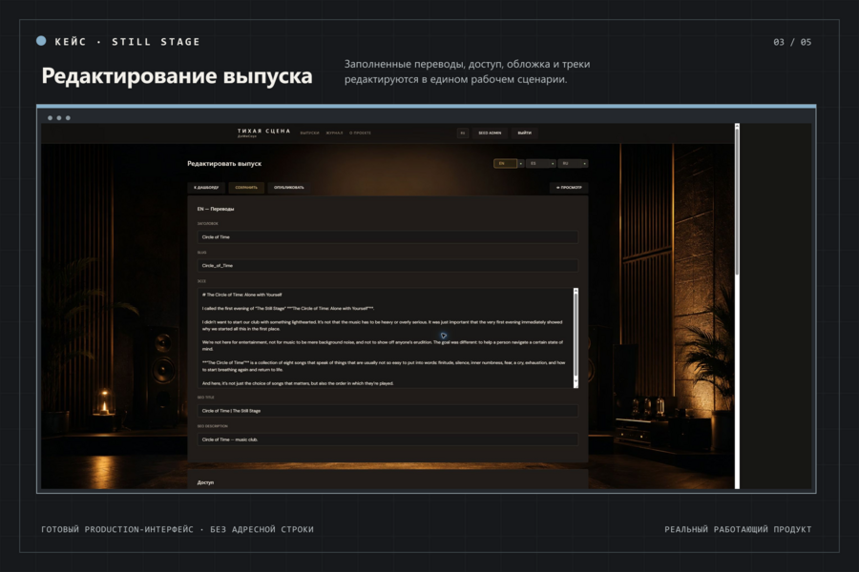Click the footer text 'Реальный работающий продукт'

tap(738, 529)
